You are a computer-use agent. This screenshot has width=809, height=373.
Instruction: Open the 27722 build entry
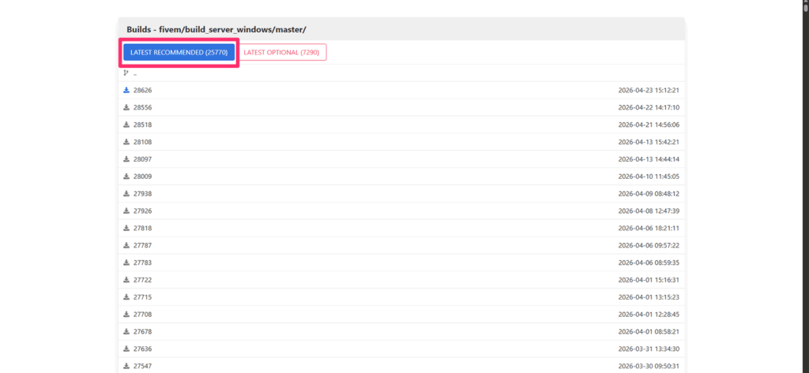[142, 280]
